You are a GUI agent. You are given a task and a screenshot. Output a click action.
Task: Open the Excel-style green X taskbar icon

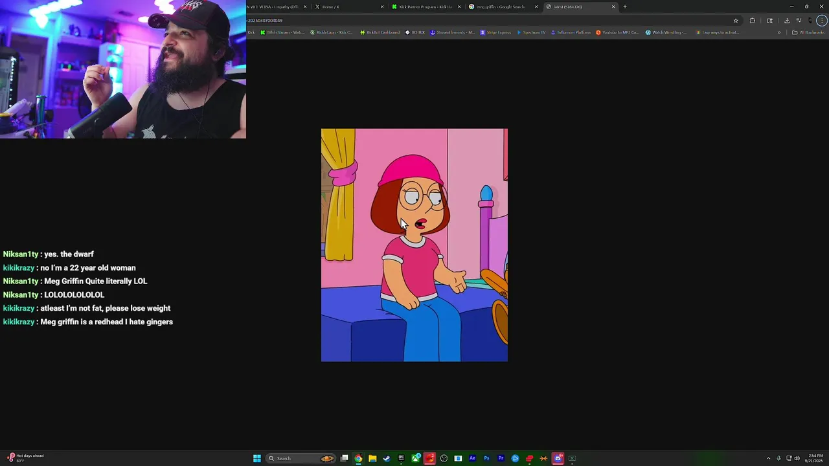coord(572,458)
